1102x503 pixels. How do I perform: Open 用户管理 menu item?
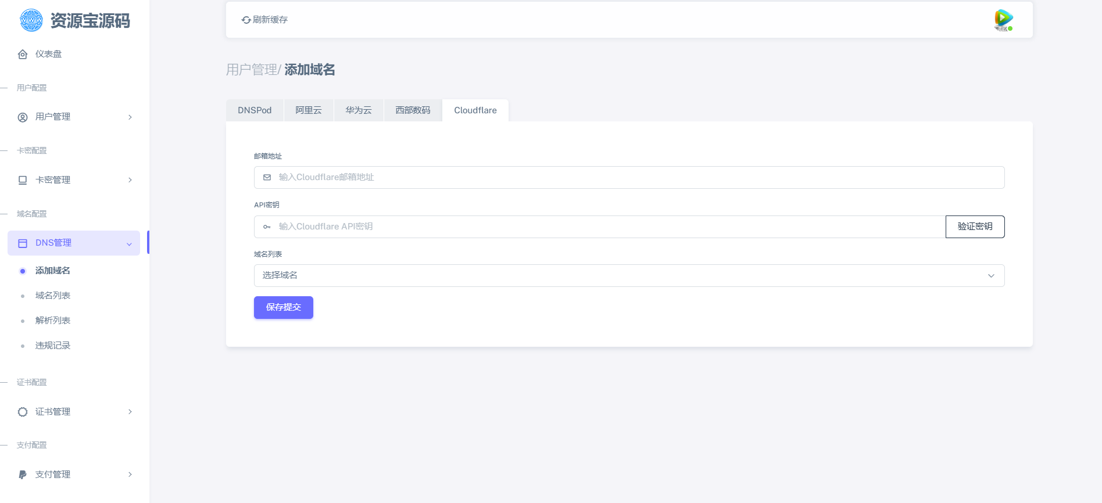click(x=74, y=117)
